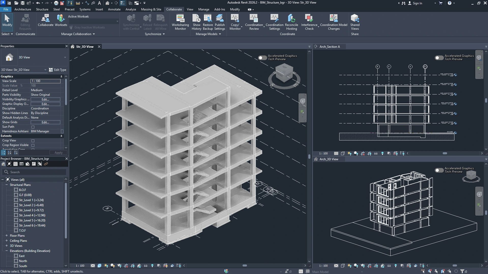Image resolution: width=488 pixels, height=274 pixels.
Task: Click the Project Browser vertical scrollbar
Action: pyautogui.click(x=66, y=210)
